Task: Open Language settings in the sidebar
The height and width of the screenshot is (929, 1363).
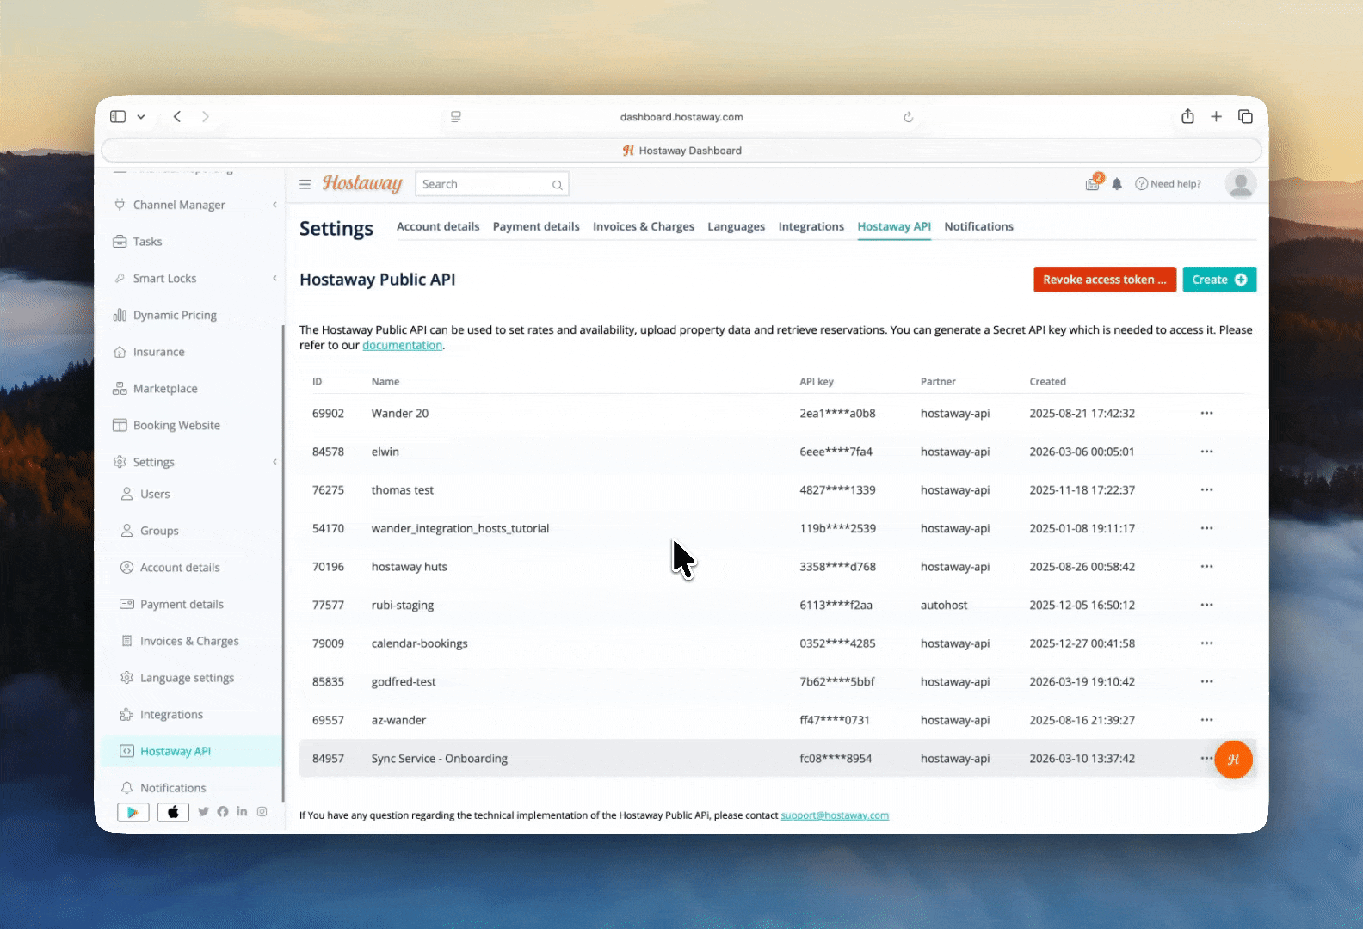Action: (x=187, y=678)
